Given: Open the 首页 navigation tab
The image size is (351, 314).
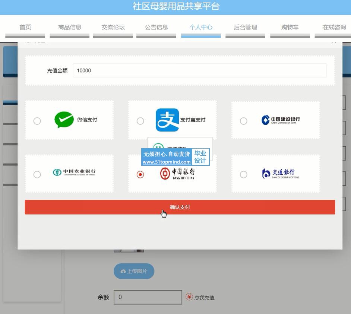Looking at the screenshot, I should tap(25, 27).
